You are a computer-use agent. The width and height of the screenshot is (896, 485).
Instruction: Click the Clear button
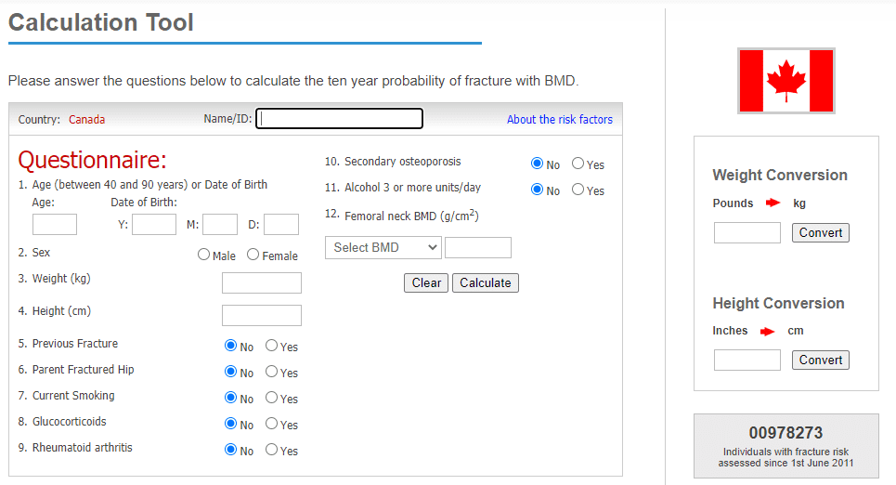click(426, 283)
